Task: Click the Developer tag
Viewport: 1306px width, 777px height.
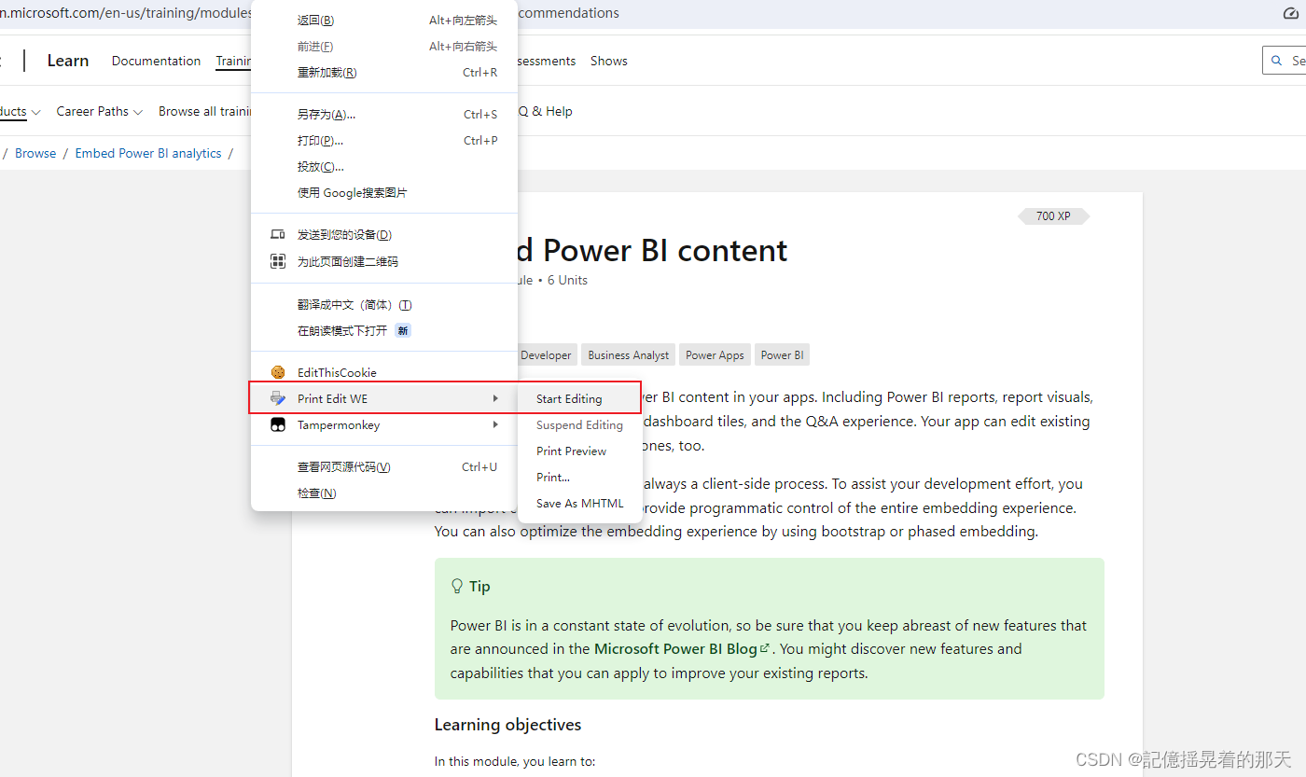Action: tap(546, 354)
